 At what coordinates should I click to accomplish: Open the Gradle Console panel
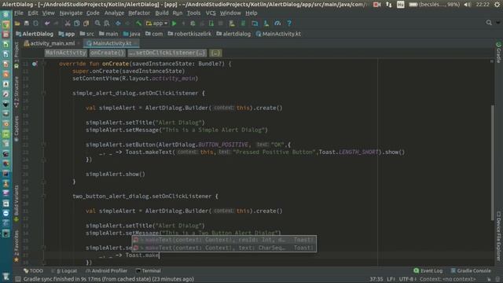[x=471, y=270]
